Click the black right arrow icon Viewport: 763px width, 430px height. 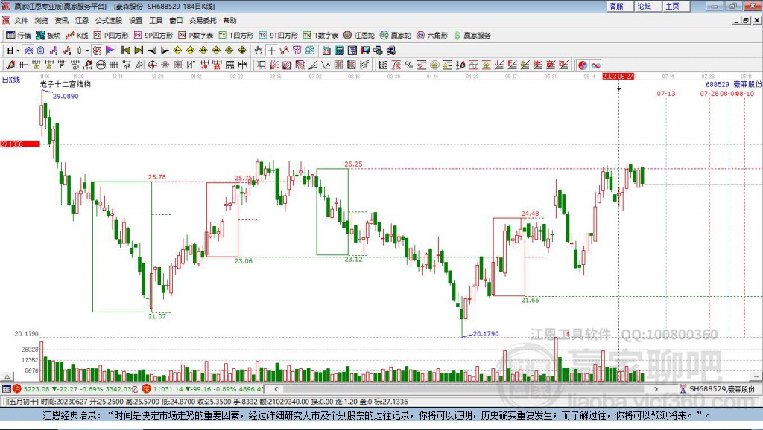pos(165,51)
